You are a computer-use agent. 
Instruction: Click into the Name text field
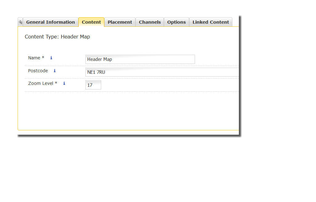click(140, 59)
